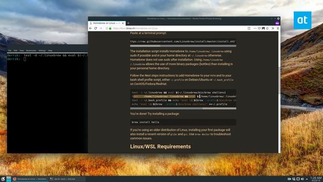This screenshot has height=182, width=323.
Task: Open Konsole Edit menu
Action: pyautogui.click(x=16, y=51)
